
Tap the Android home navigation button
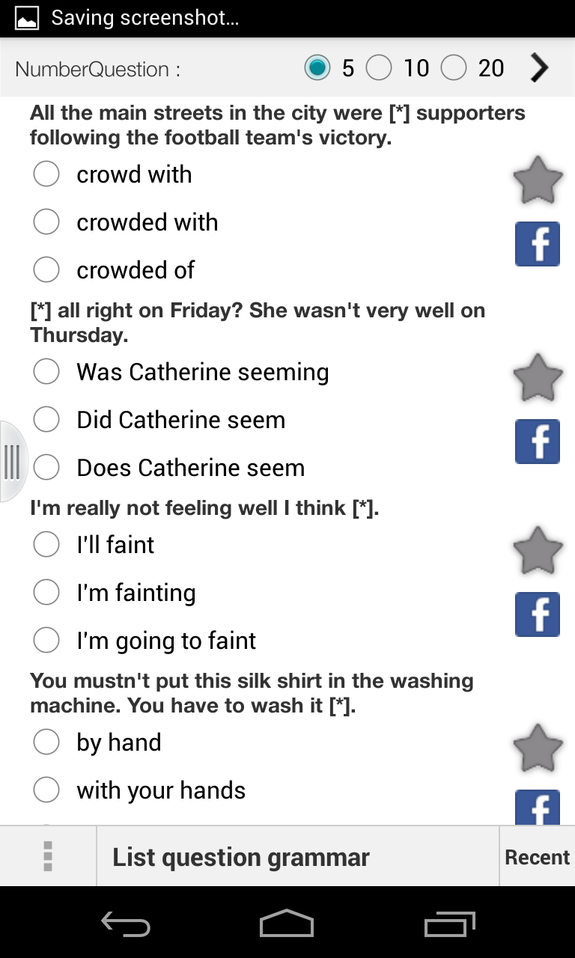tap(287, 924)
